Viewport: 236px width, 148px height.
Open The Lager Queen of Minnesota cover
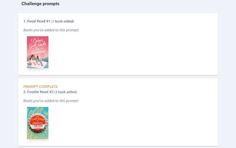(x=38, y=123)
